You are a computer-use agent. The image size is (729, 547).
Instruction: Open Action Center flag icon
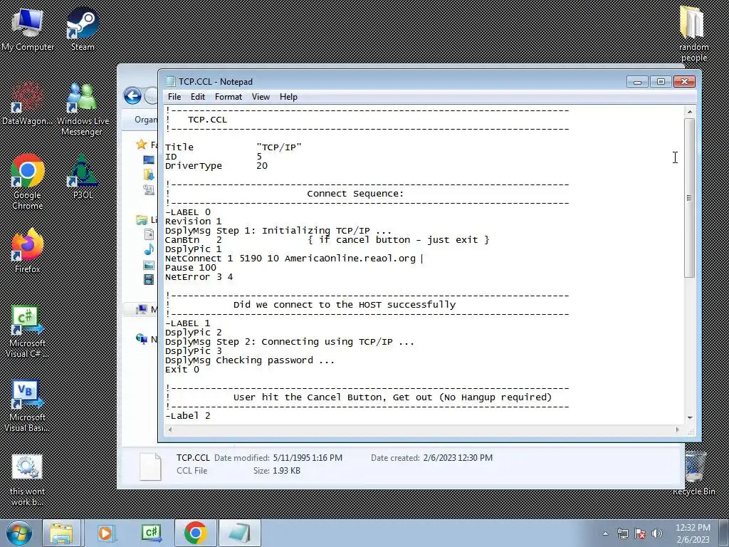coord(640,533)
